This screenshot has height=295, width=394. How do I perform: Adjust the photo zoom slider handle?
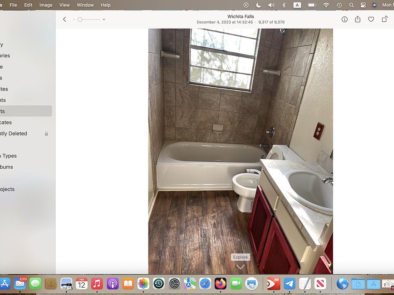coord(80,19)
